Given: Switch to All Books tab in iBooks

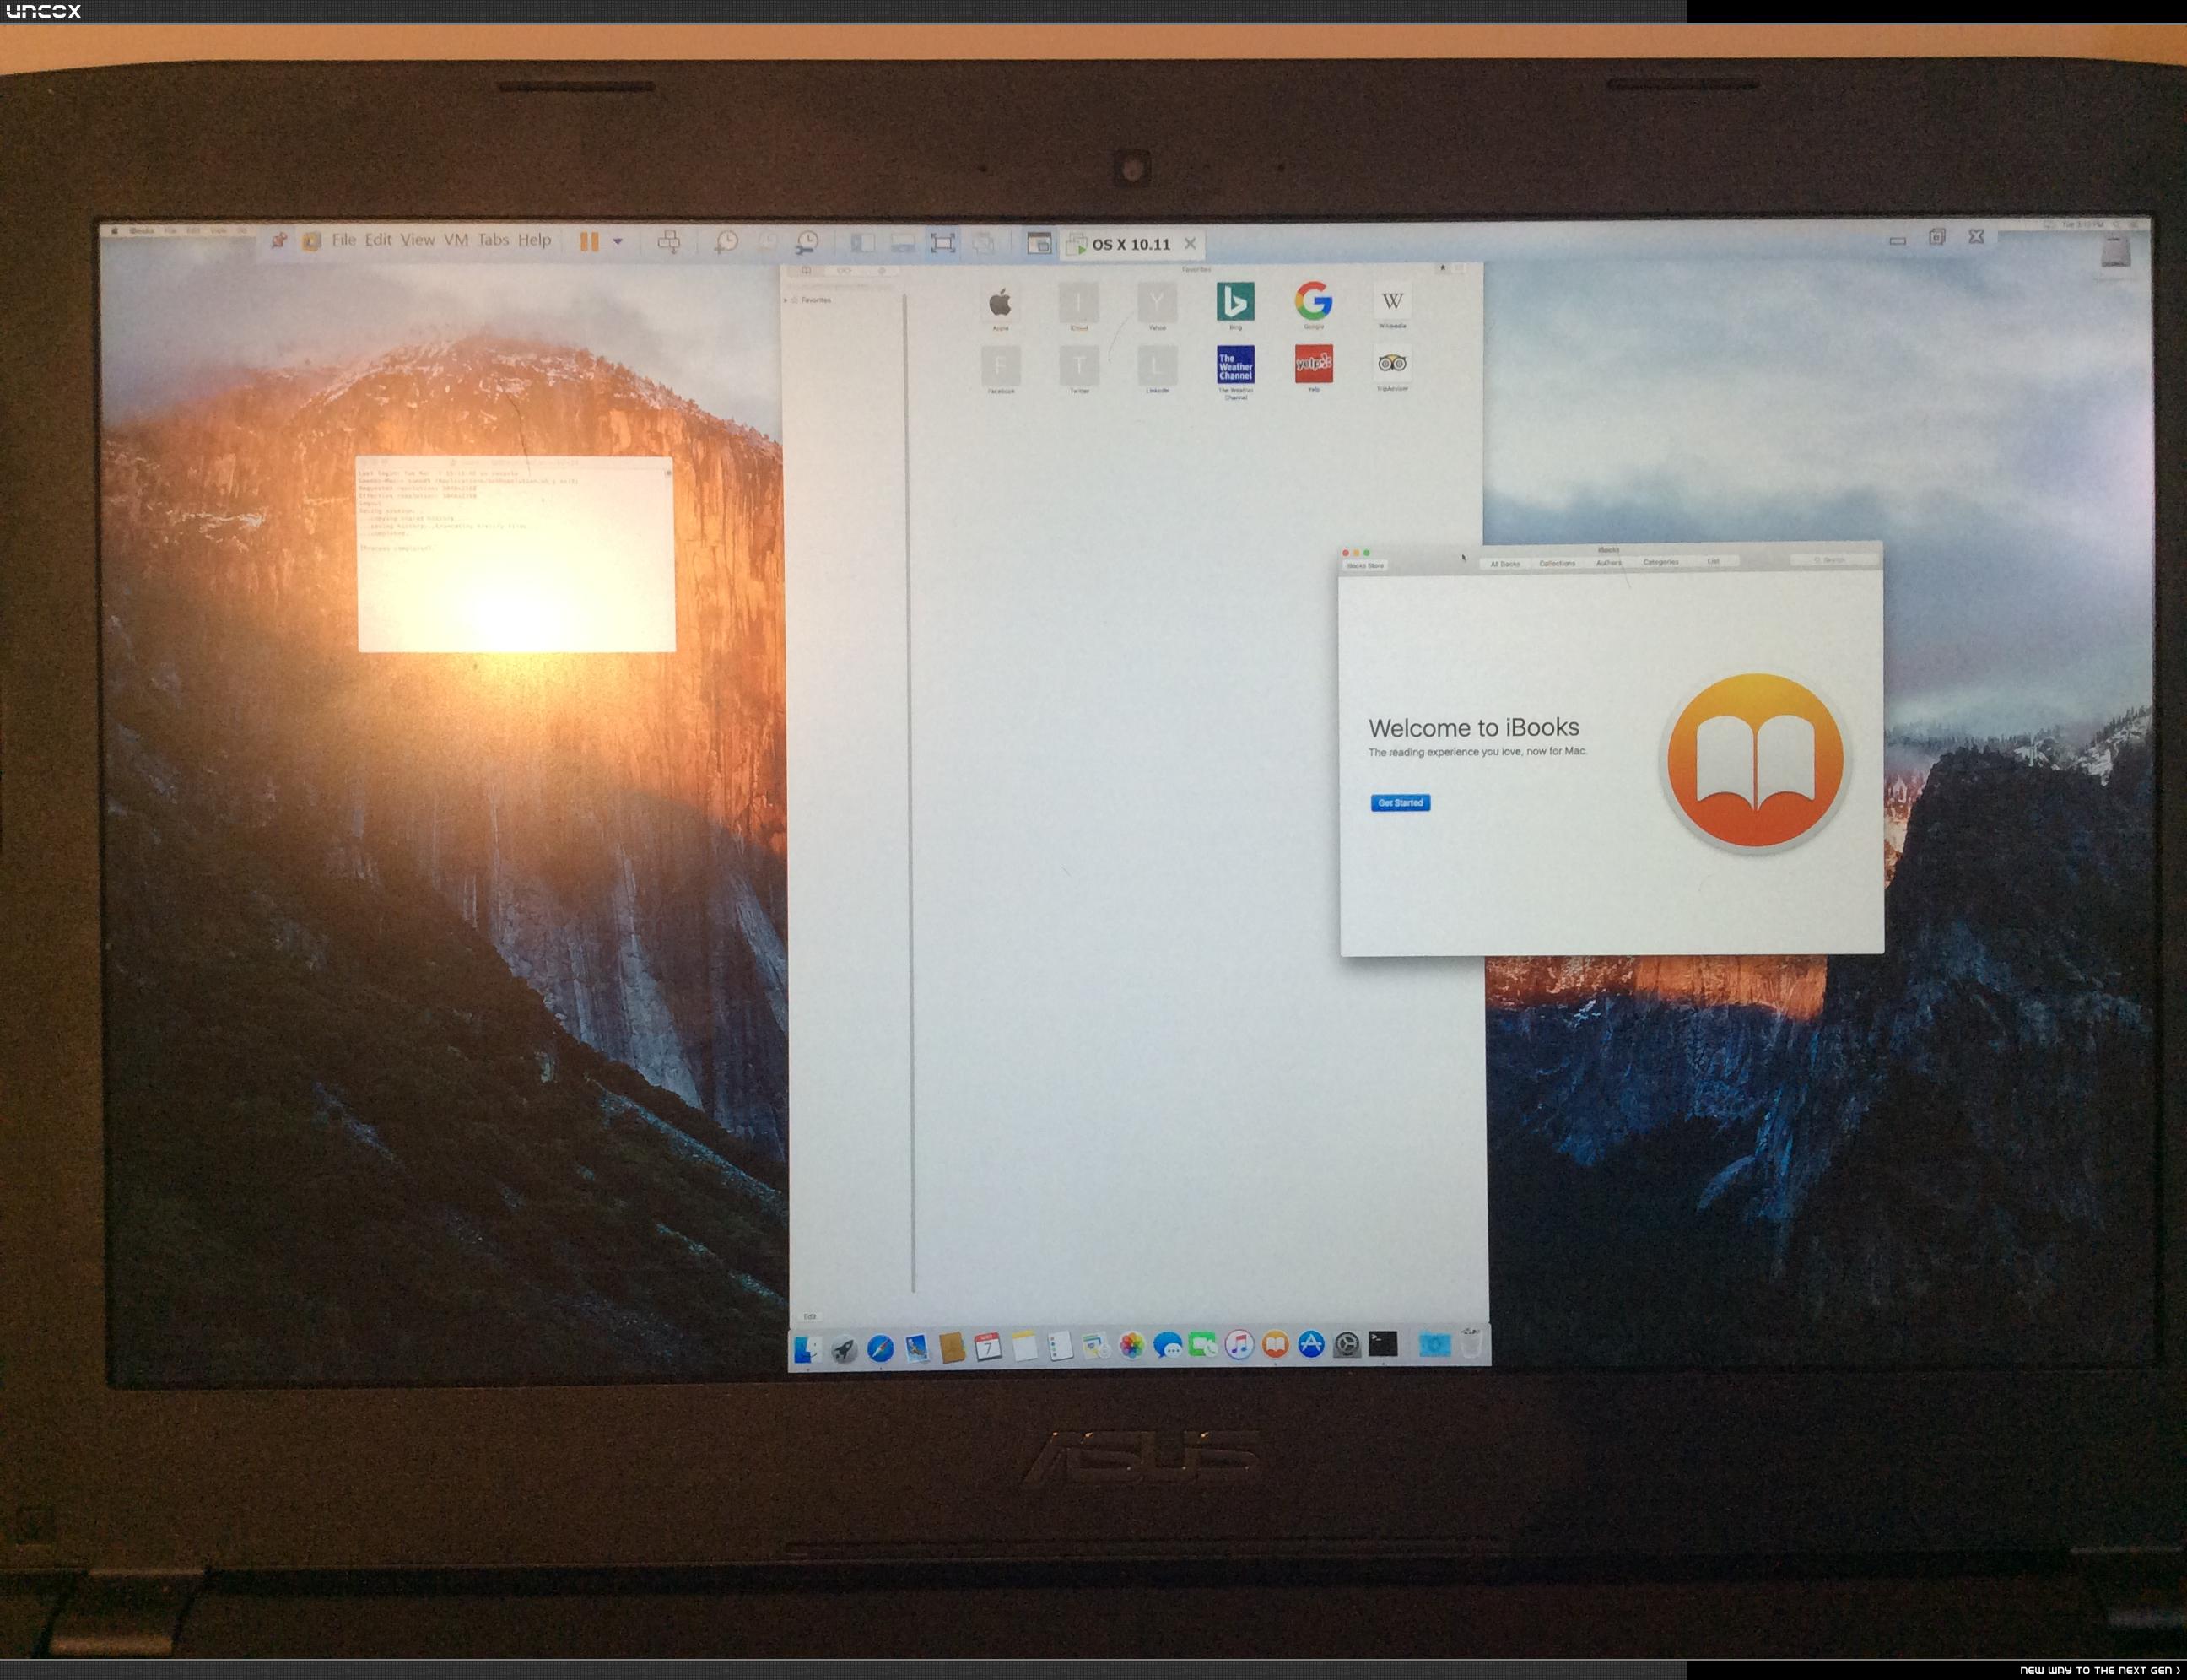Looking at the screenshot, I should pyautogui.click(x=1505, y=564).
